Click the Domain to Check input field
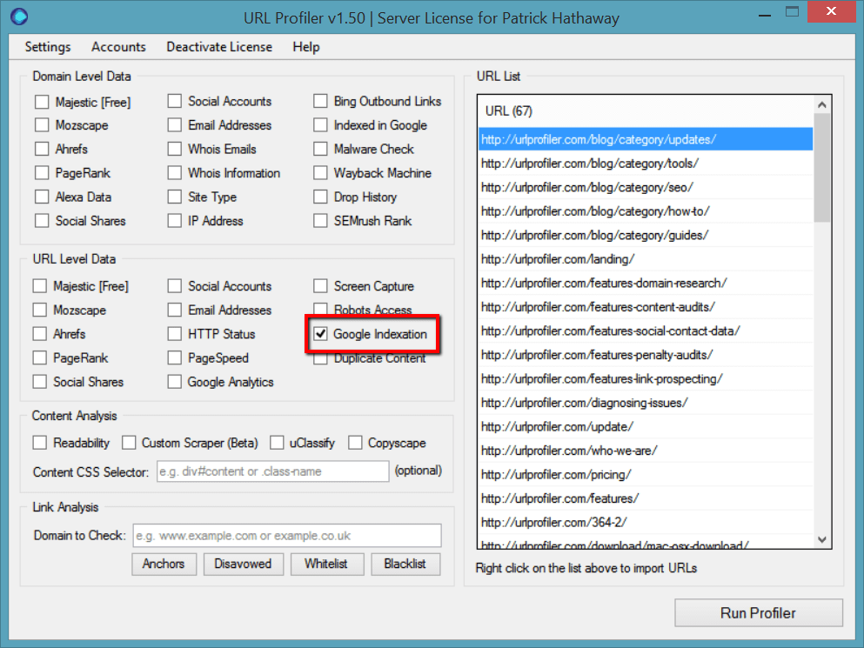 [x=287, y=536]
